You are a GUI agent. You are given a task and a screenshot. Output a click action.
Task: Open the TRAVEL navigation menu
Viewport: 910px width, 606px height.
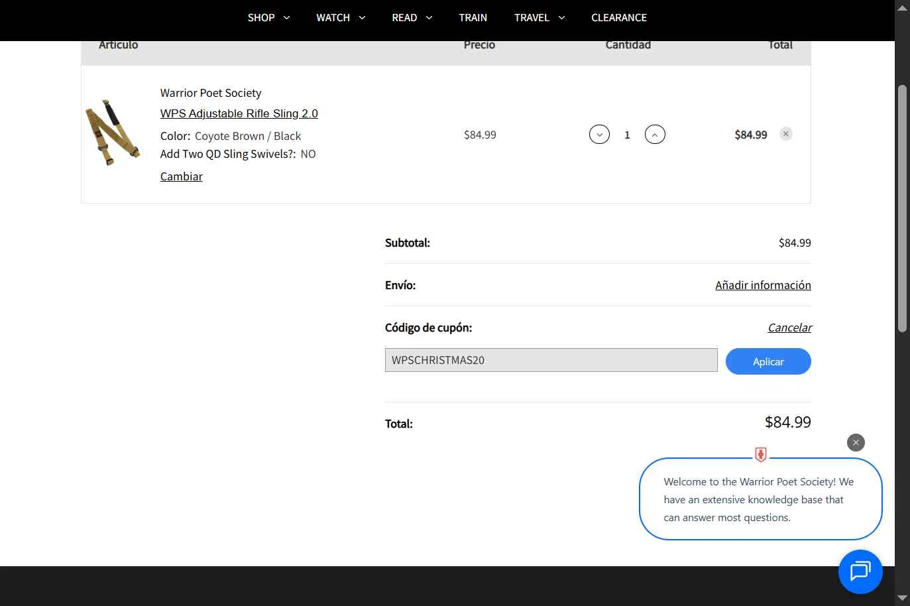click(x=532, y=18)
